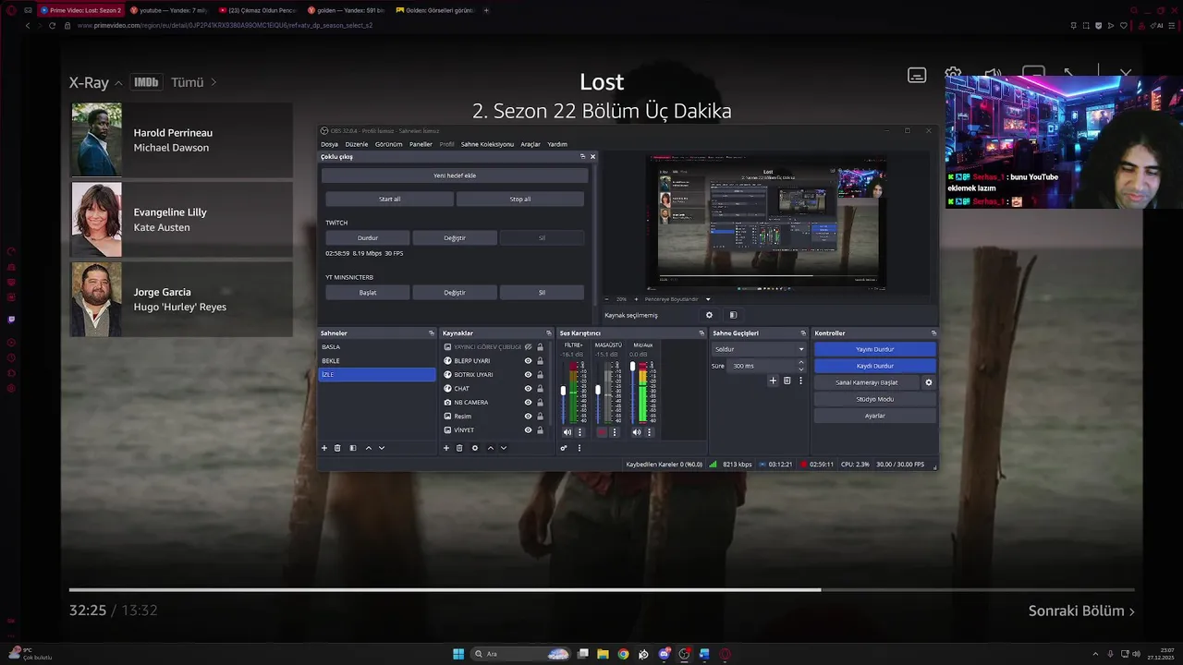1183x665 pixels.
Task: Delete scene transition trash icon
Action: coord(787,381)
